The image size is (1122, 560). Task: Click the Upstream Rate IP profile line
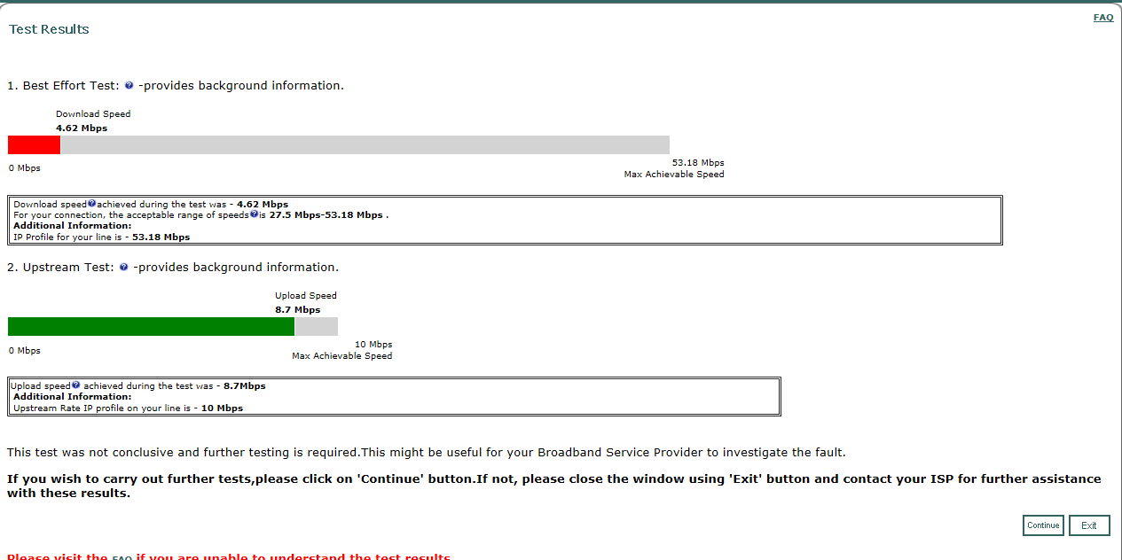(129, 408)
